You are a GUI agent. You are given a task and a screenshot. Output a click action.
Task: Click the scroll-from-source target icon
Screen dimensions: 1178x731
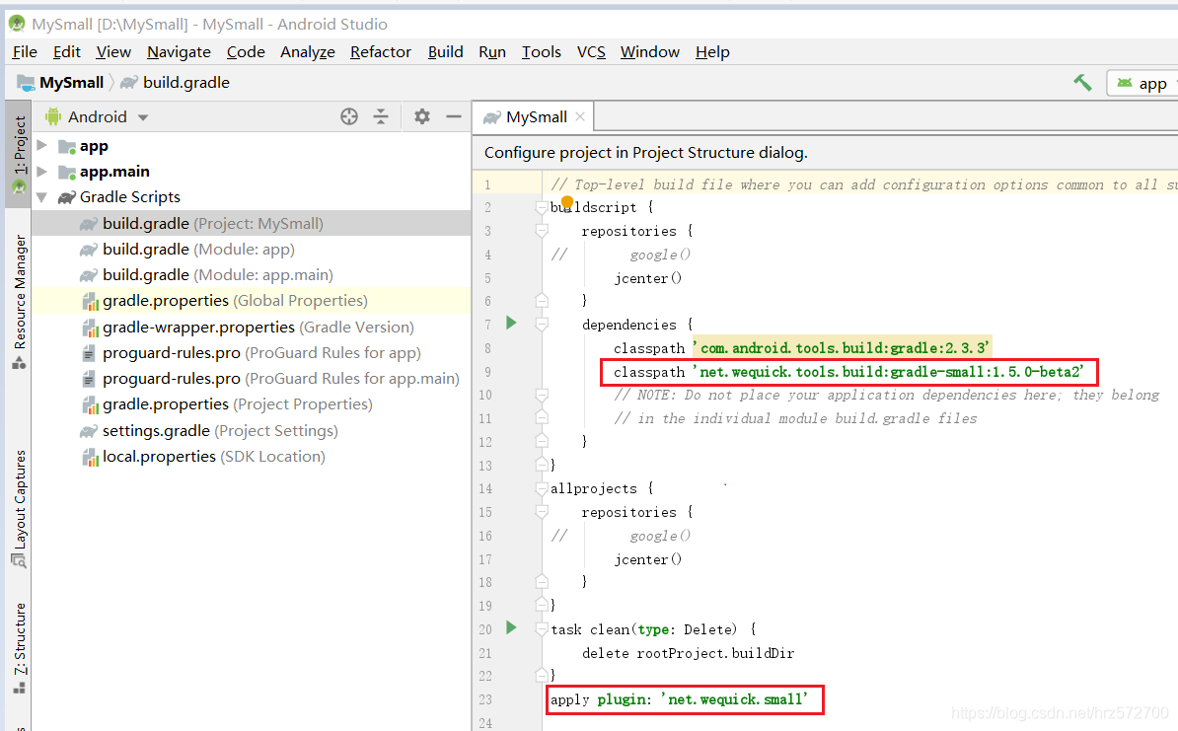(349, 116)
